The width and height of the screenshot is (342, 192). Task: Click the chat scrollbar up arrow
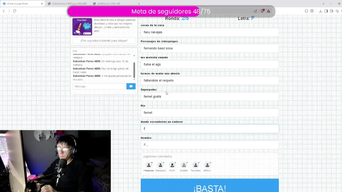coord(134,55)
